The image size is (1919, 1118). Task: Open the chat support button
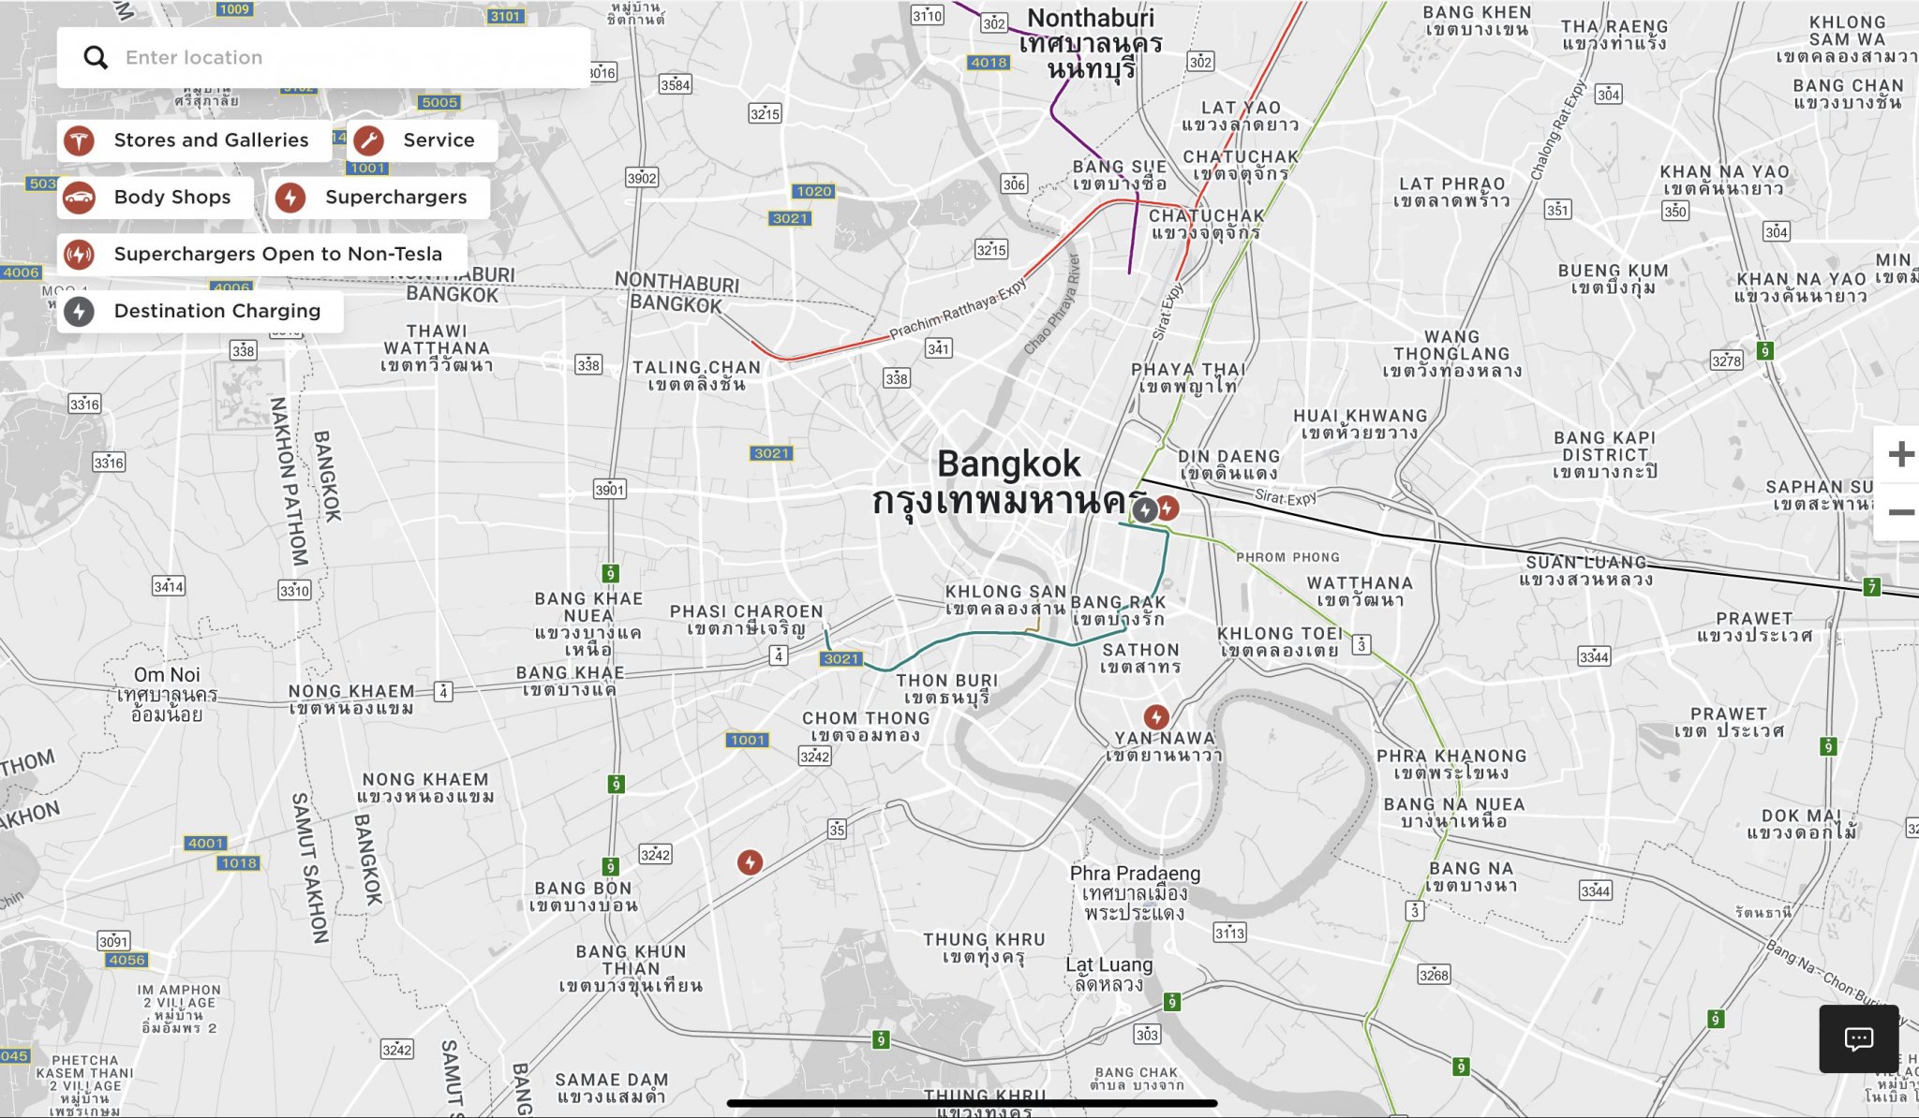pyautogui.click(x=1859, y=1038)
